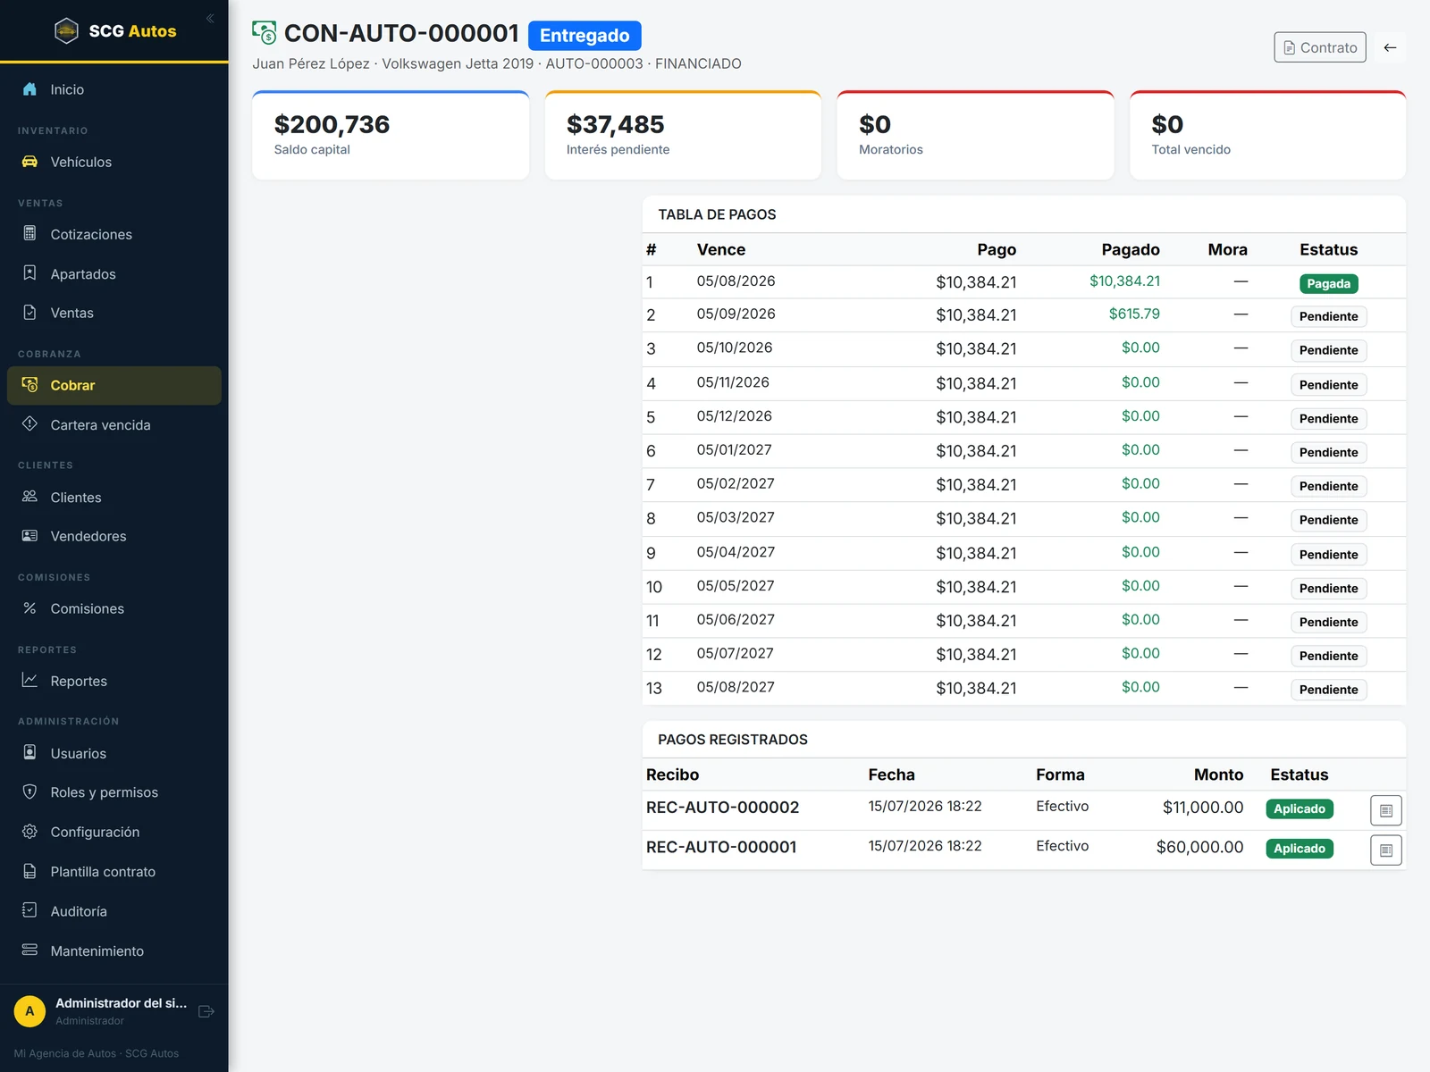Go back using the arrow button
Image resolution: width=1430 pixels, height=1072 pixels.
coord(1390,47)
